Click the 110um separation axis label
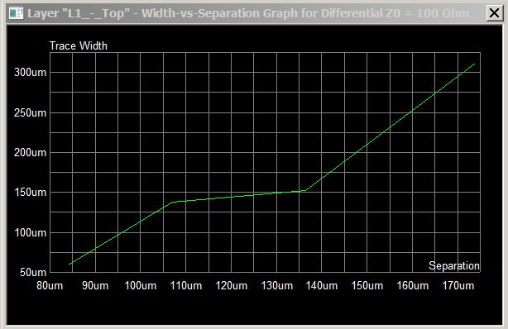 point(186,286)
